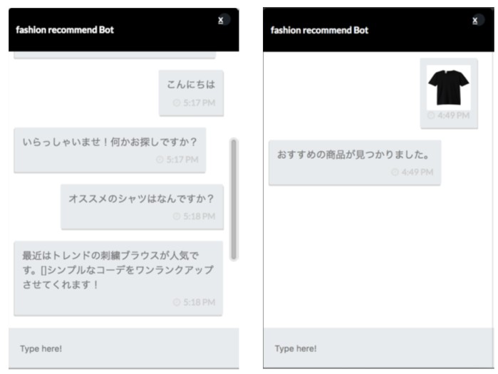
Task: Click the right chat header title
Action: [319, 30]
